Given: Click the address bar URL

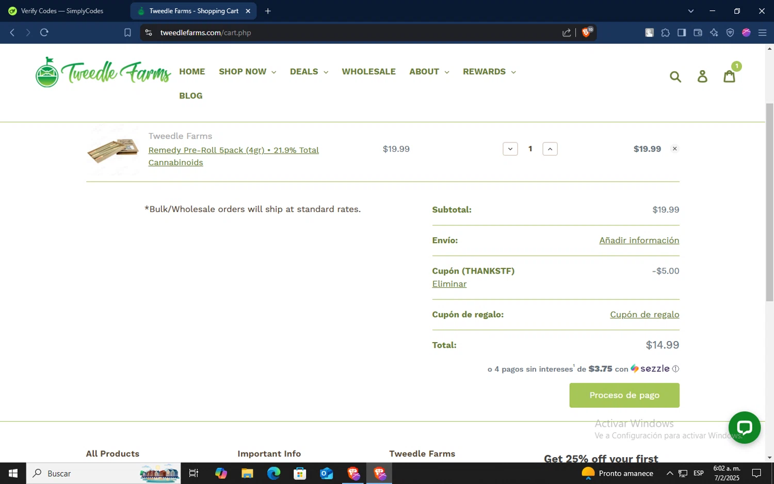Looking at the screenshot, I should 205,33.
